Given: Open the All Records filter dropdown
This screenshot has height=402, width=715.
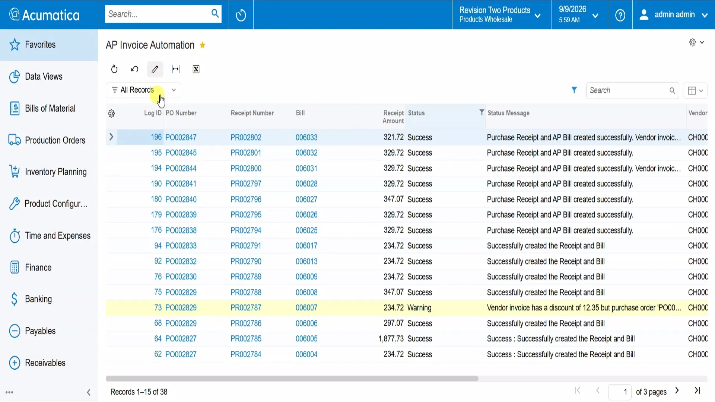Looking at the screenshot, I should [143, 90].
